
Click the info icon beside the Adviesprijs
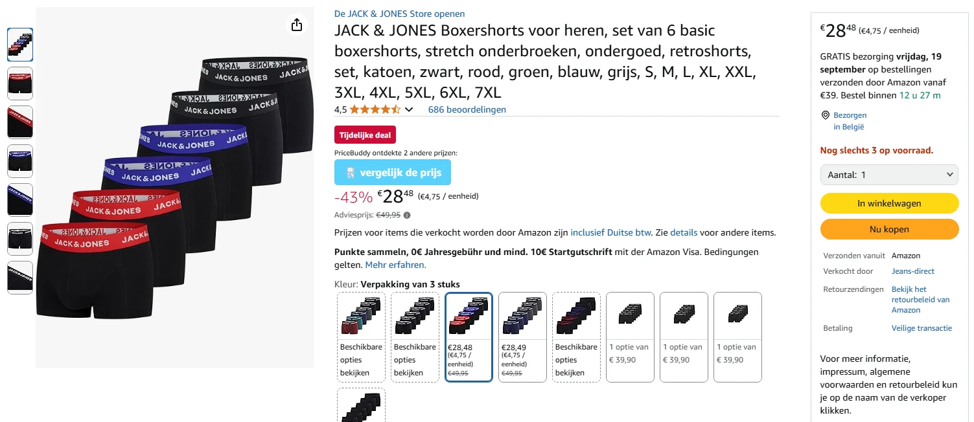(x=406, y=214)
